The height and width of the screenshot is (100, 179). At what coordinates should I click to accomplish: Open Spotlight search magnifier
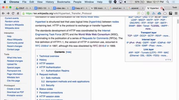168,2
